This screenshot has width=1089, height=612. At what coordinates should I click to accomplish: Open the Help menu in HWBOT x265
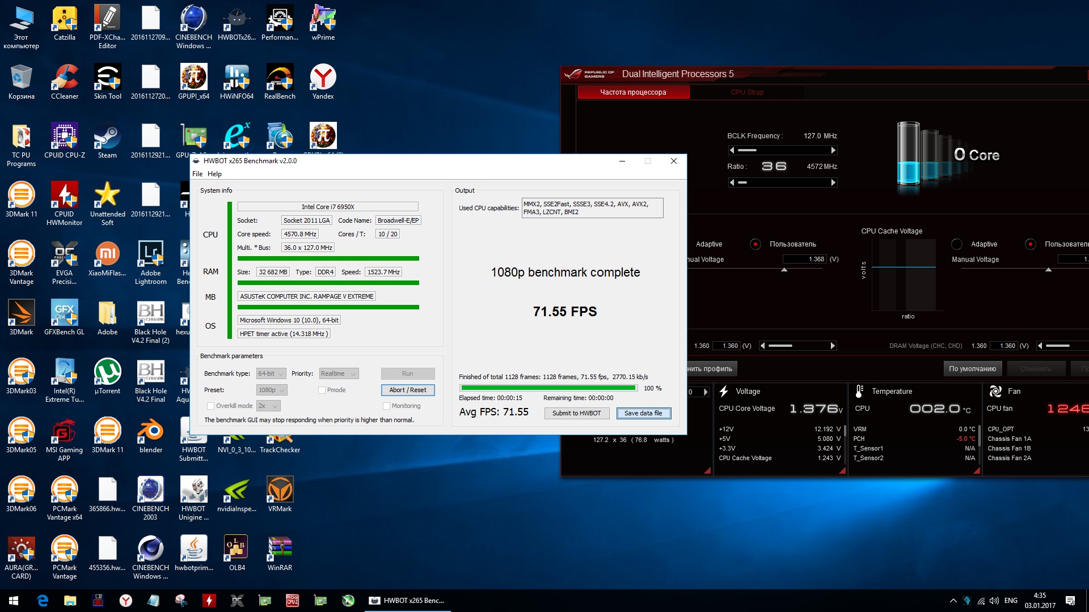click(214, 174)
